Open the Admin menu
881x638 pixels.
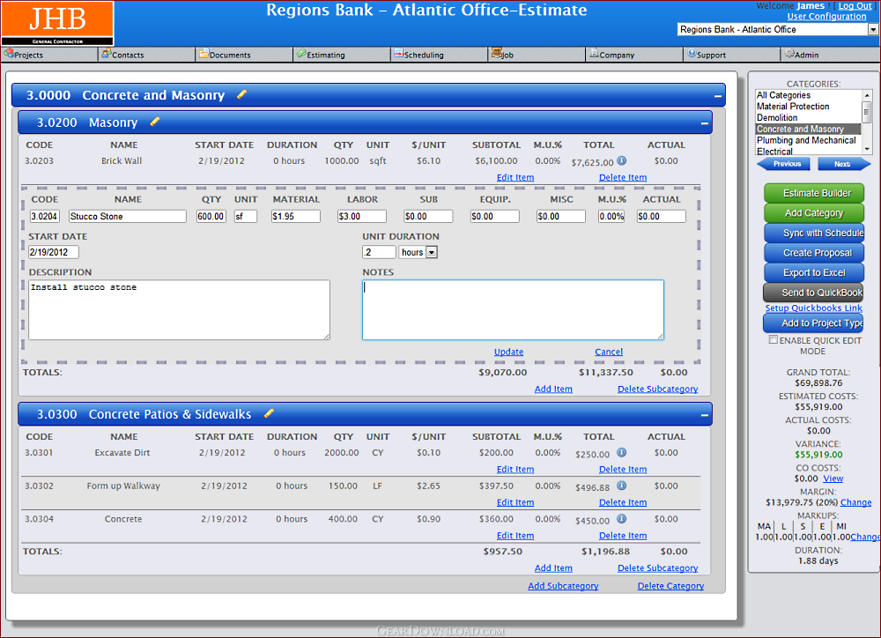[x=830, y=55]
